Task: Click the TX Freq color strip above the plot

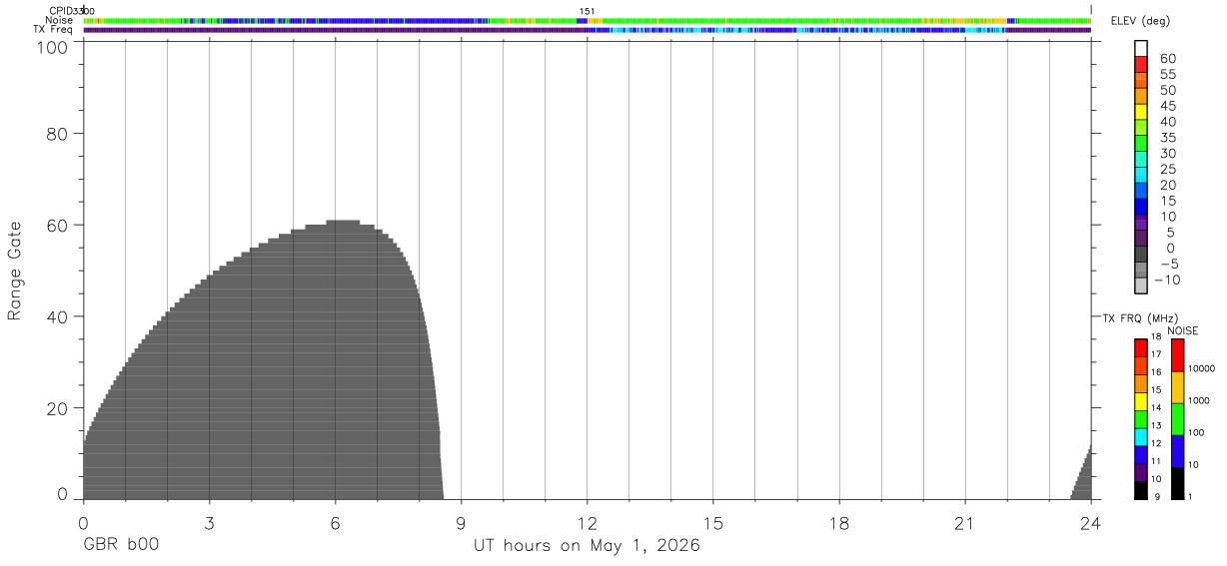Action: (588, 30)
